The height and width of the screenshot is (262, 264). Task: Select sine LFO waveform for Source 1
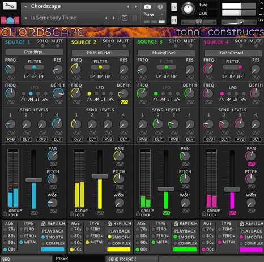(23, 93)
